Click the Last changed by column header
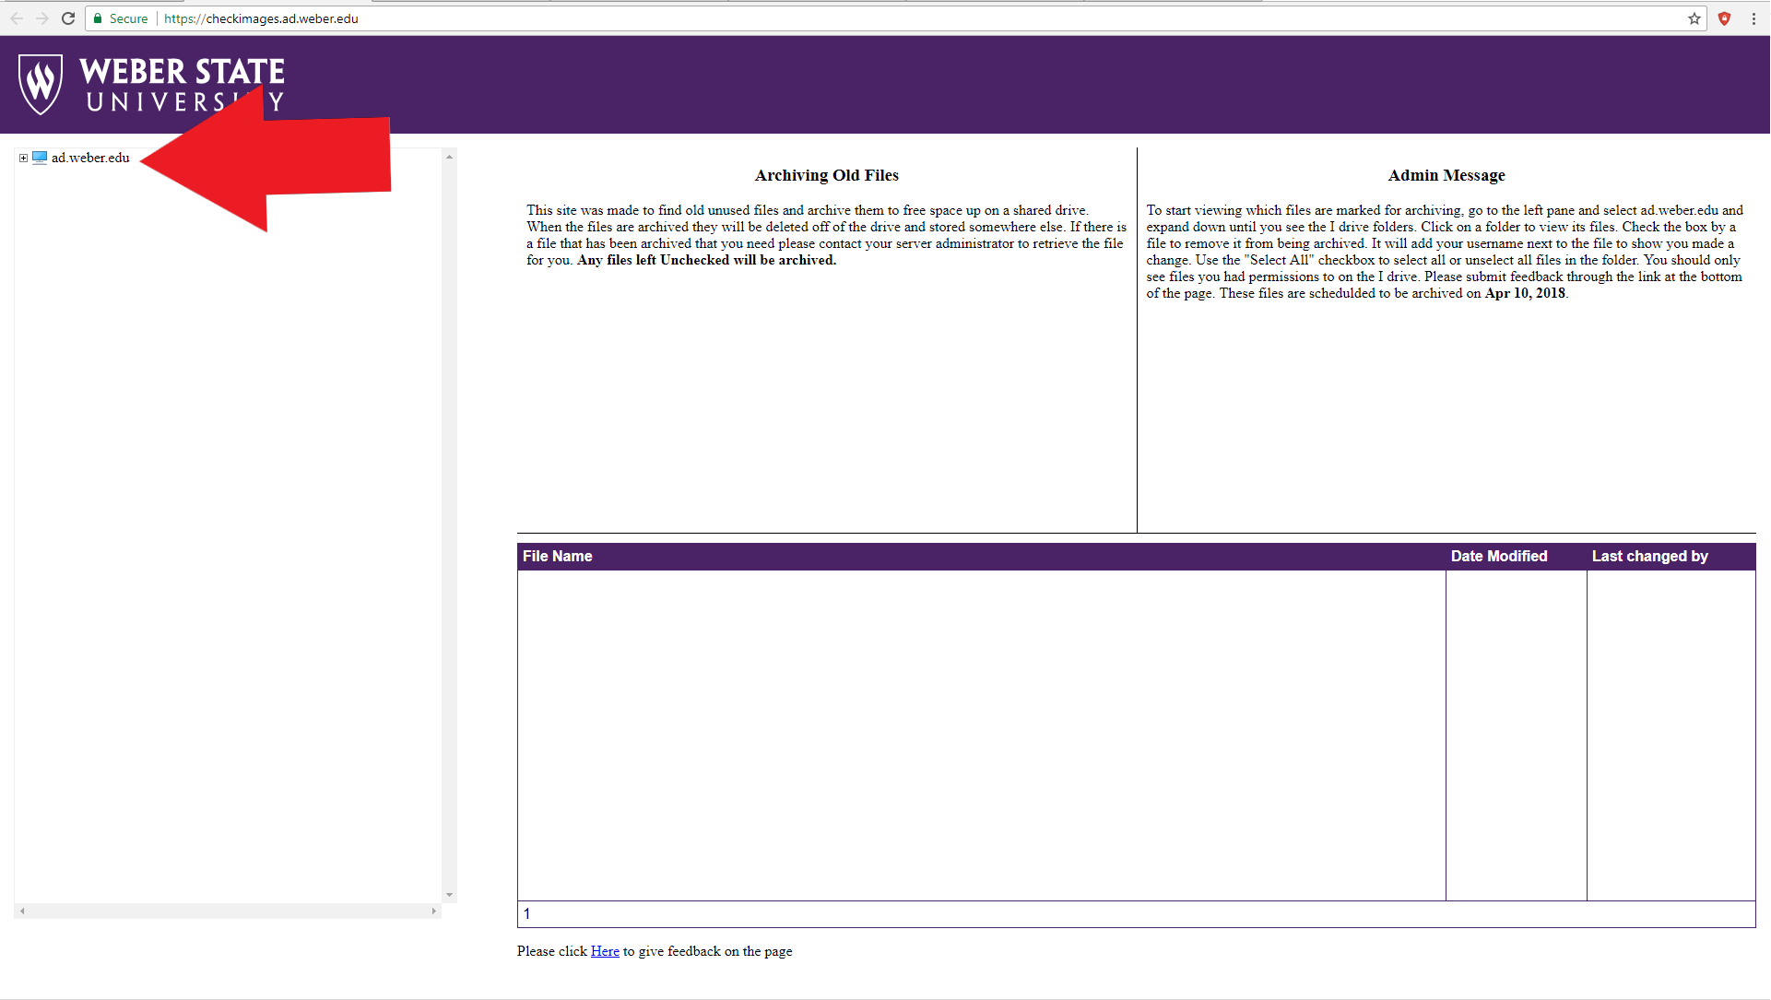Screen dimensions: 1771x1000 [x=1649, y=556]
